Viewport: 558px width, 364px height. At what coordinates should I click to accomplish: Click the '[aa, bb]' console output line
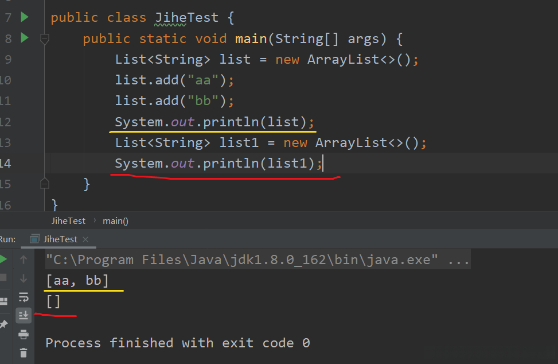77,280
